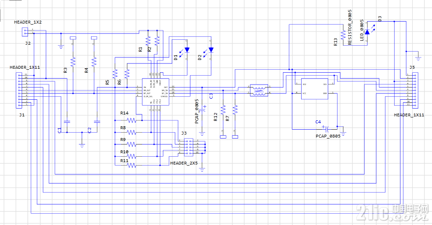The image size is (432, 225).
Task: Select the R6 resistor symbol
Action: (127, 73)
